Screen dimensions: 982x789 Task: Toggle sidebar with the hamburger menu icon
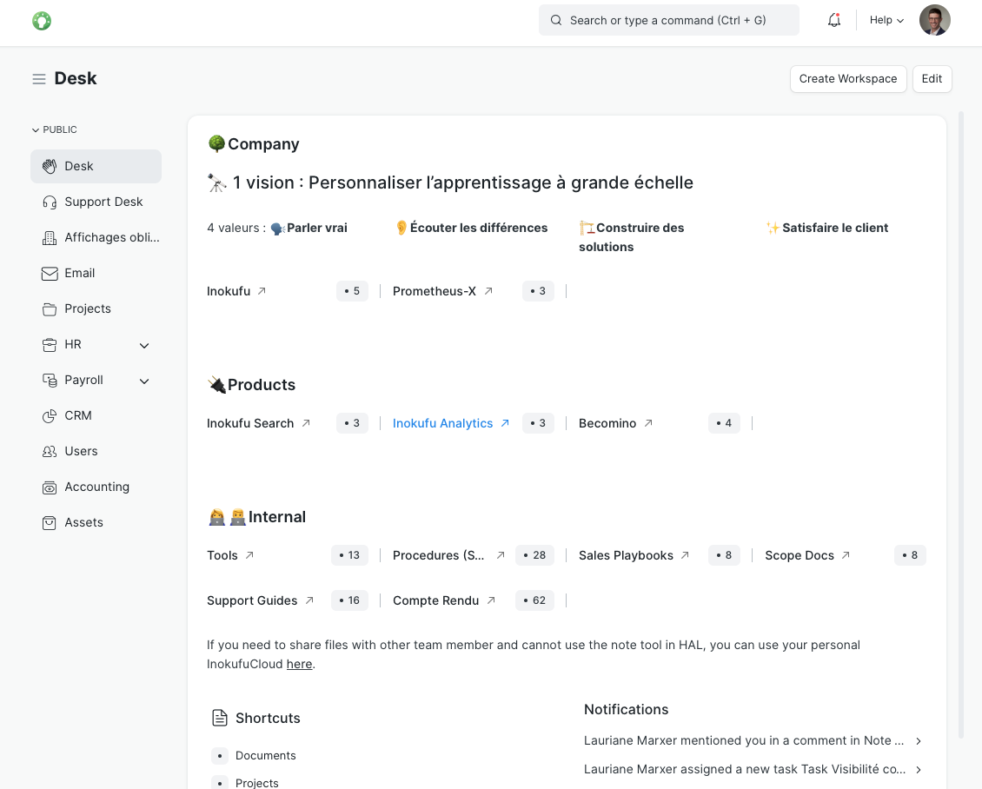pos(39,79)
